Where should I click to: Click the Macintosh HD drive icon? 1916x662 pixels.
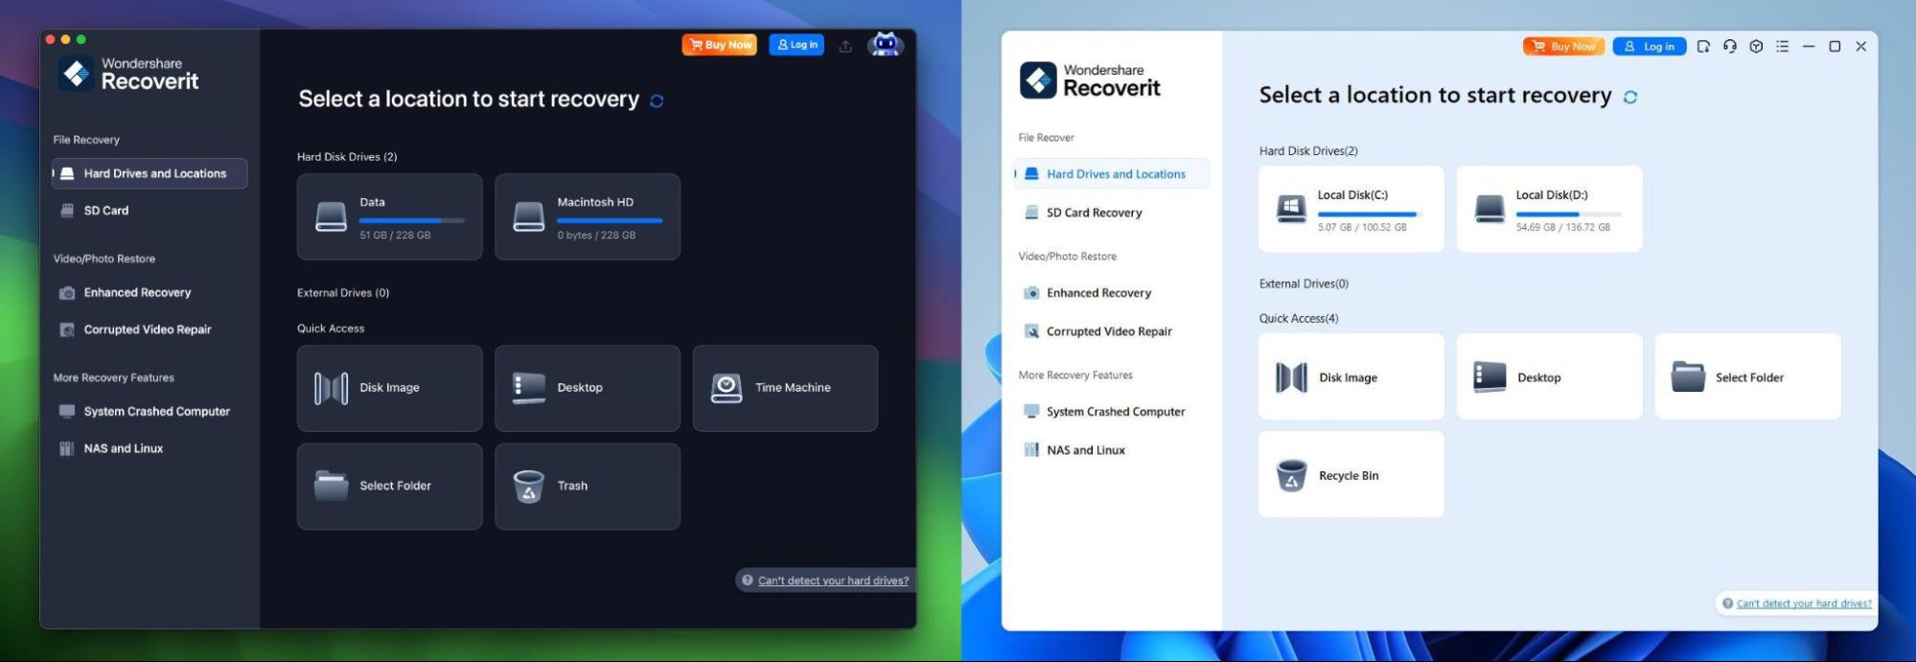pyautogui.click(x=528, y=217)
